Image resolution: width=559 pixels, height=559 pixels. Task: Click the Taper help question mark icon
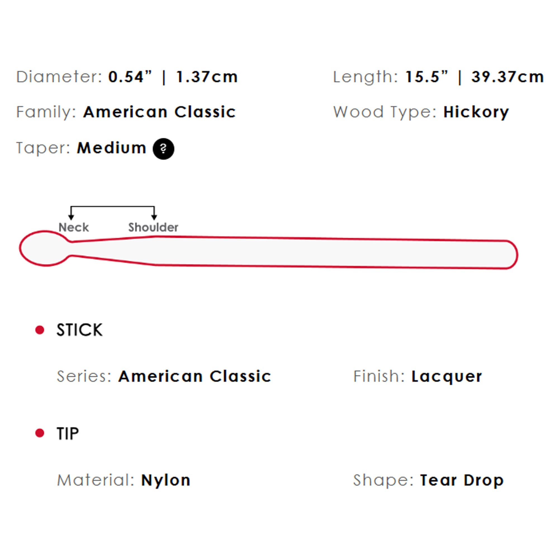(164, 149)
